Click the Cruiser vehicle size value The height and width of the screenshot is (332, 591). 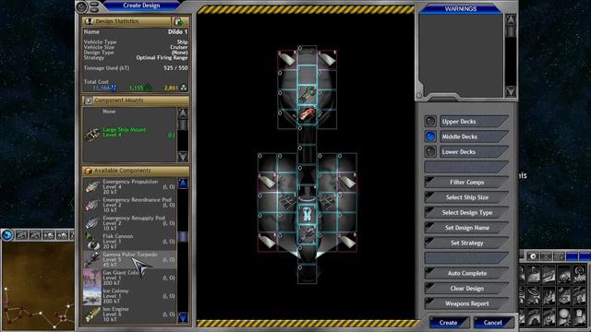[x=178, y=47]
